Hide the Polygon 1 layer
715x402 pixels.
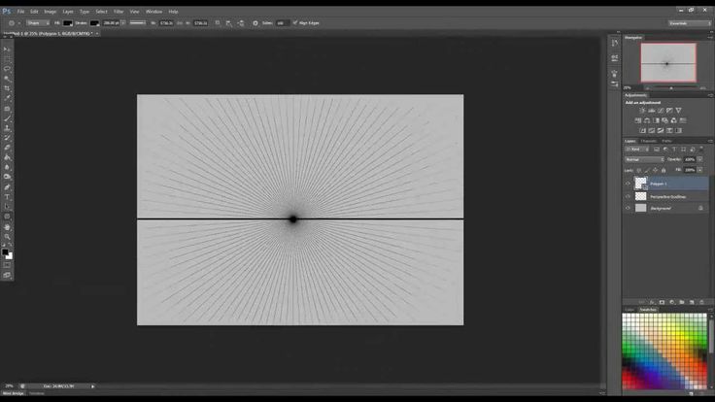(628, 184)
